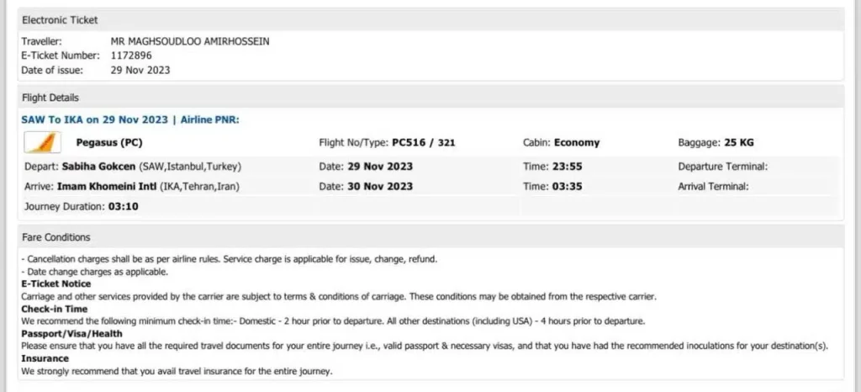Viewport: 861px width, 392px height.
Task: Click the Insurance heading
Action: coord(45,358)
